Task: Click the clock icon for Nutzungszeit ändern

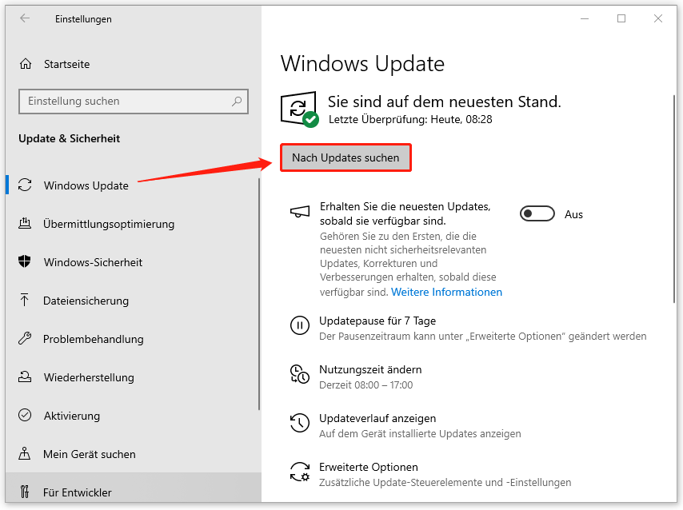Action: point(300,374)
